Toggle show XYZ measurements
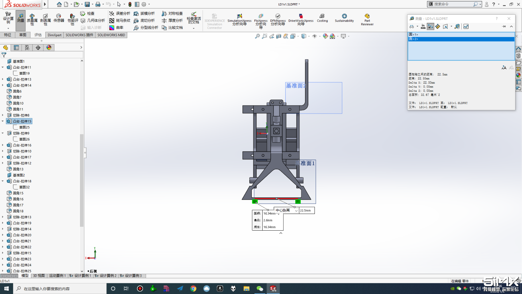The image size is (522, 294). (431, 26)
